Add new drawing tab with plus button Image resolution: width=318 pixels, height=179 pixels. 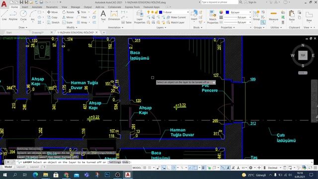point(104,32)
